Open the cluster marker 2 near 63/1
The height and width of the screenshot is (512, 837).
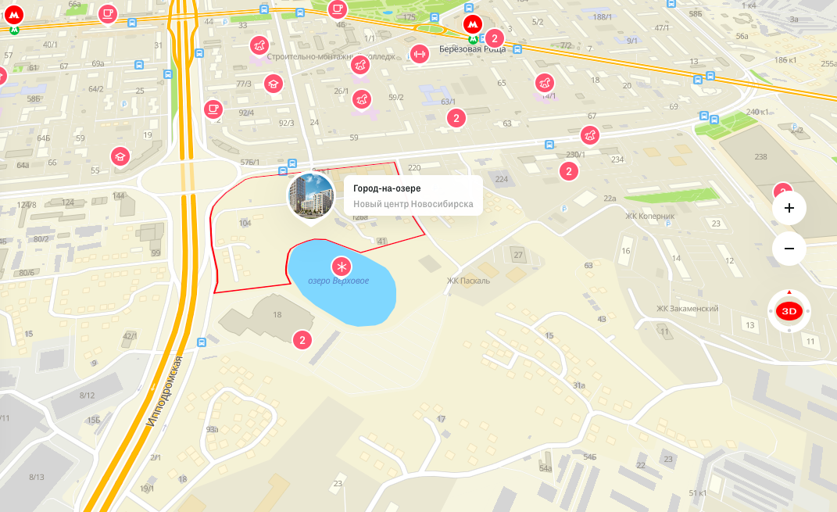click(x=456, y=118)
